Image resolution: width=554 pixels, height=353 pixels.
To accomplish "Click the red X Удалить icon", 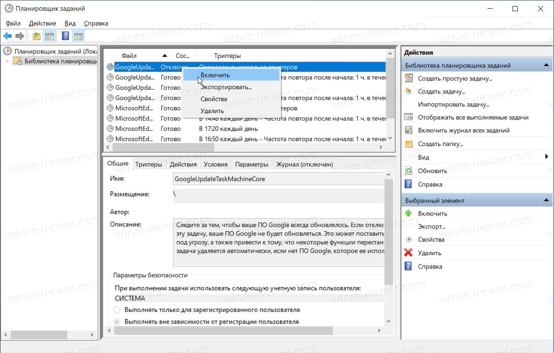I will pyautogui.click(x=408, y=253).
